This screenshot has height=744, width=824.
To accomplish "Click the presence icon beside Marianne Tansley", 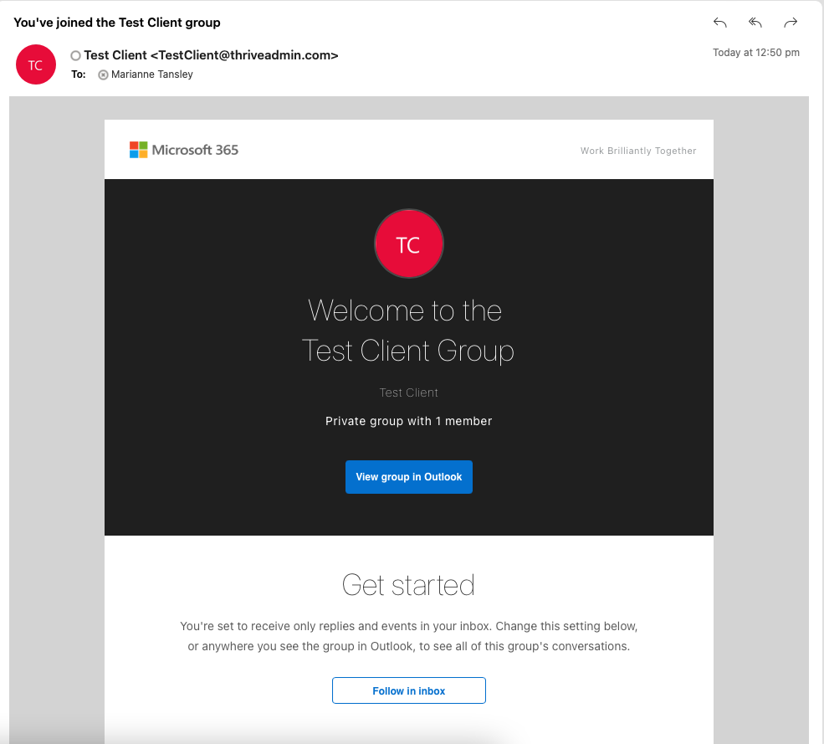I will (104, 74).
